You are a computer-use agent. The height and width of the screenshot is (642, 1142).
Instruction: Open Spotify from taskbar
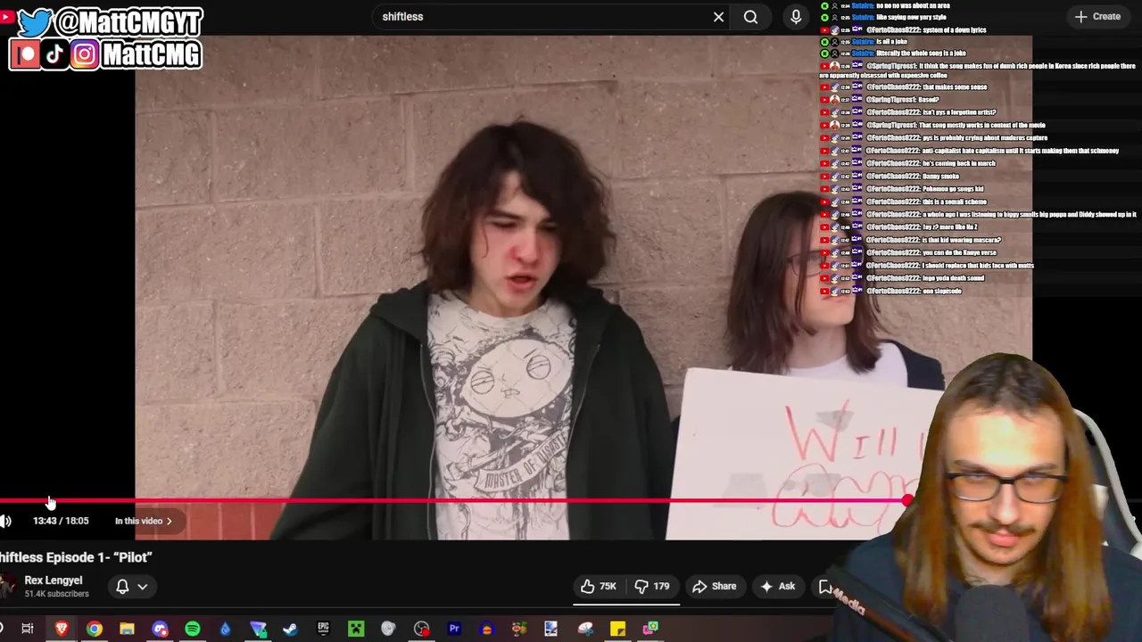(x=193, y=629)
